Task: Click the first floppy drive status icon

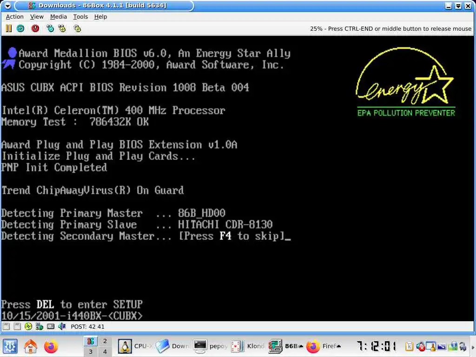Action: coord(6,327)
